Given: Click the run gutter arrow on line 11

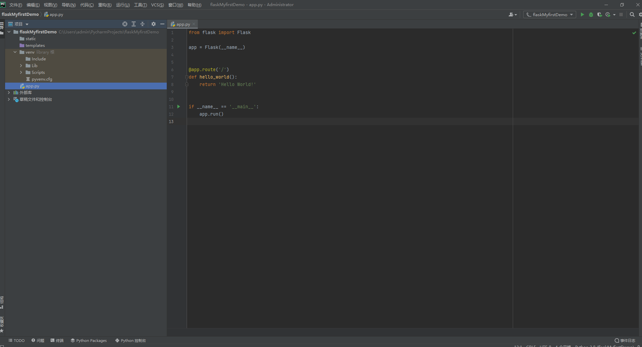Looking at the screenshot, I should pos(179,107).
